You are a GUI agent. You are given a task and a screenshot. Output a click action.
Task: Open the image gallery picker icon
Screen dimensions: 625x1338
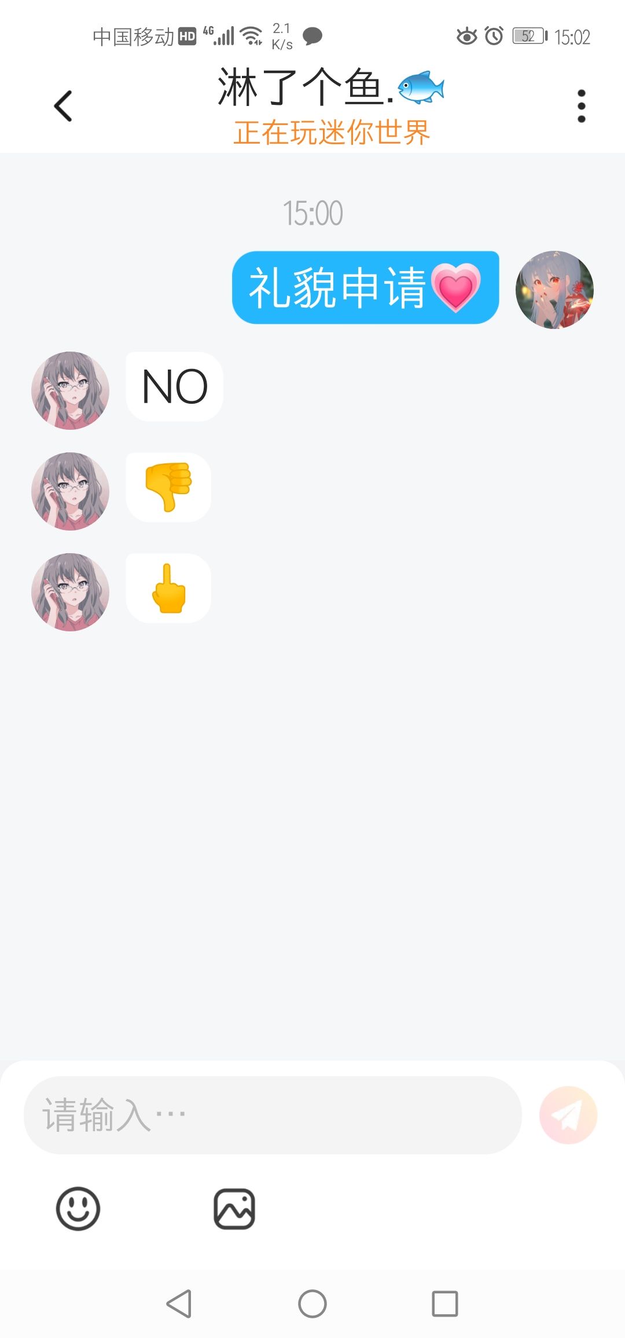click(x=234, y=1209)
